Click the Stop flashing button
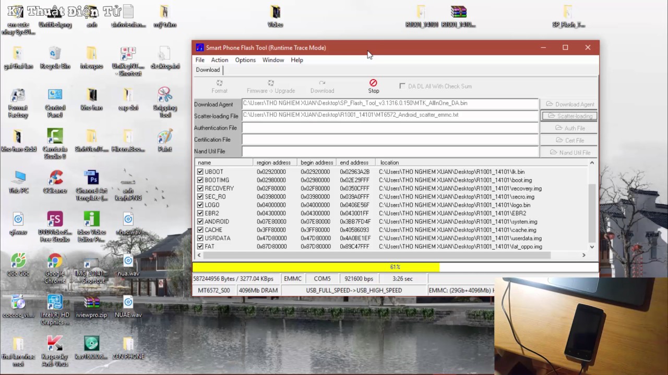The image size is (668, 375). [373, 86]
